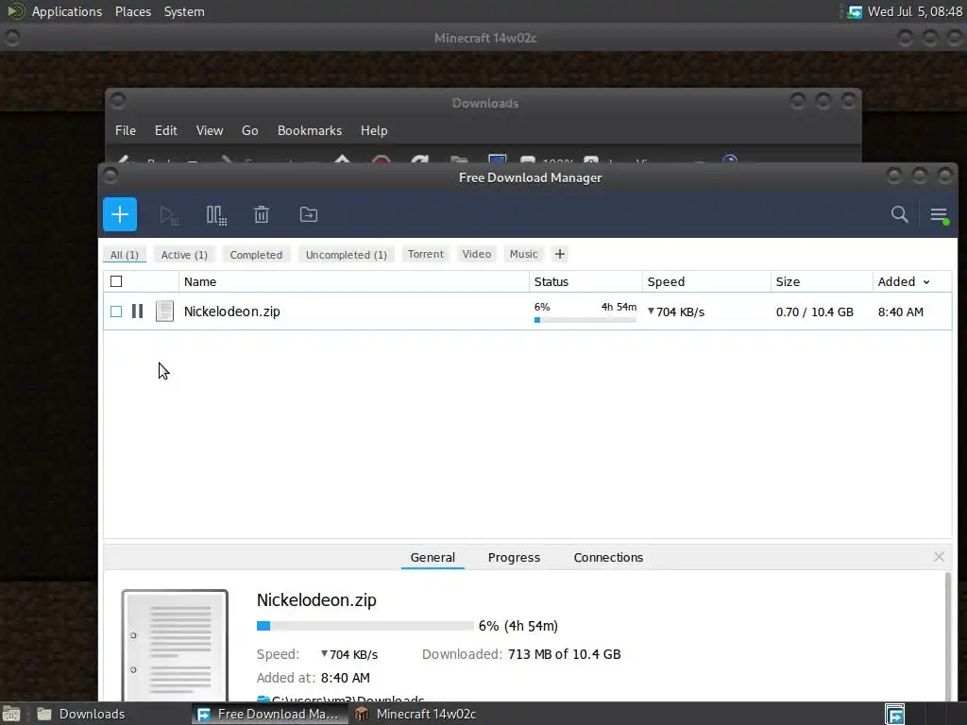The image size is (967, 725).
Task: Sort using the Added column dropdown arrow
Action: tap(926, 282)
